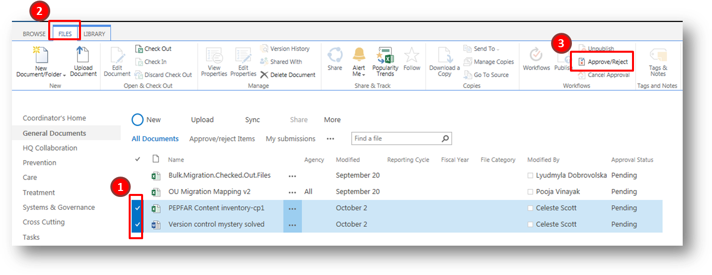Click Go To Source in the ribbon
Image resolution: width=712 pixels, height=275 pixels.
pyautogui.click(x=486, y=75)
